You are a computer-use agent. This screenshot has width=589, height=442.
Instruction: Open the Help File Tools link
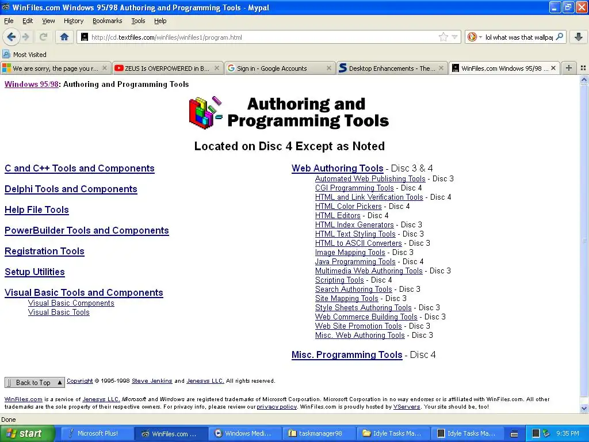click(x=36, y=209)
